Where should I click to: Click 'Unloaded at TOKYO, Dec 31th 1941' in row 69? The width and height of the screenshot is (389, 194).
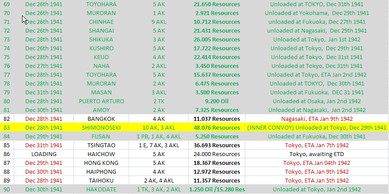point(317,4)
